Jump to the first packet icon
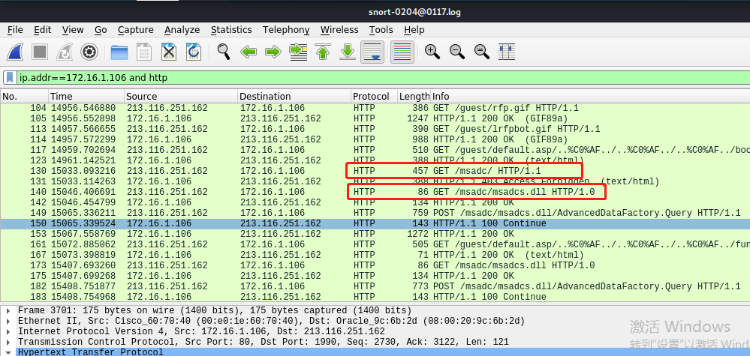The height and width of the screenshot is (356, 750). point(324,52)
